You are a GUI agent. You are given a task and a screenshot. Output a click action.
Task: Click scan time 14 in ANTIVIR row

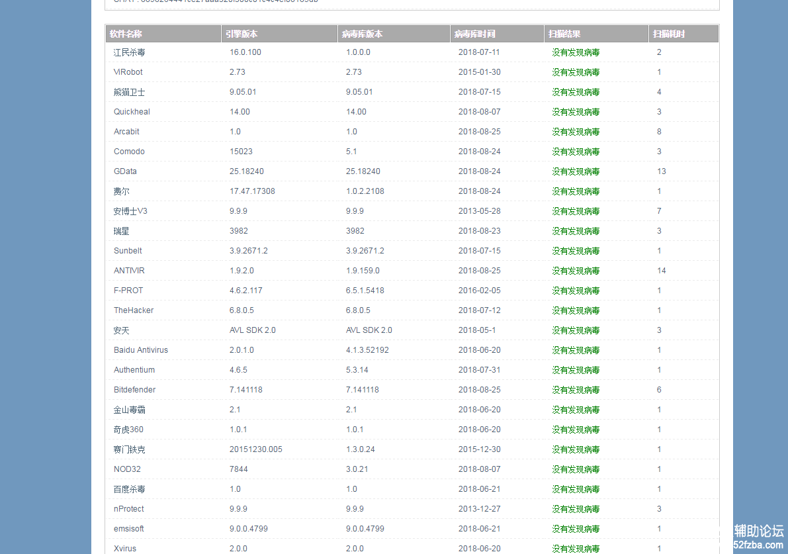pyautogui.click(x=662, y=271)
